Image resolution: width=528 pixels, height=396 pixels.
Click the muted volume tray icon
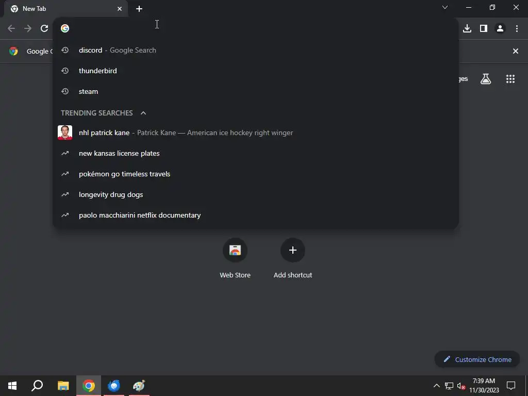pyautogui.click(x=461, y=386)
